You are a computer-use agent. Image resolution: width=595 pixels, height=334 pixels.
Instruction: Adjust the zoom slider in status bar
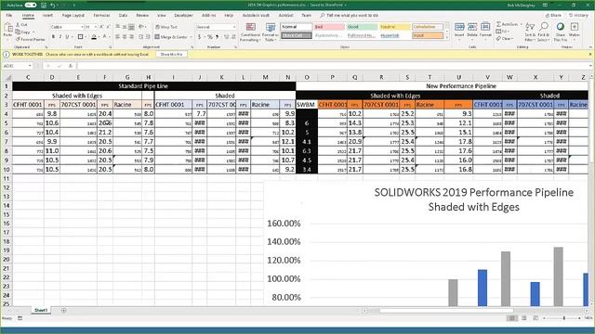(564, 318)
